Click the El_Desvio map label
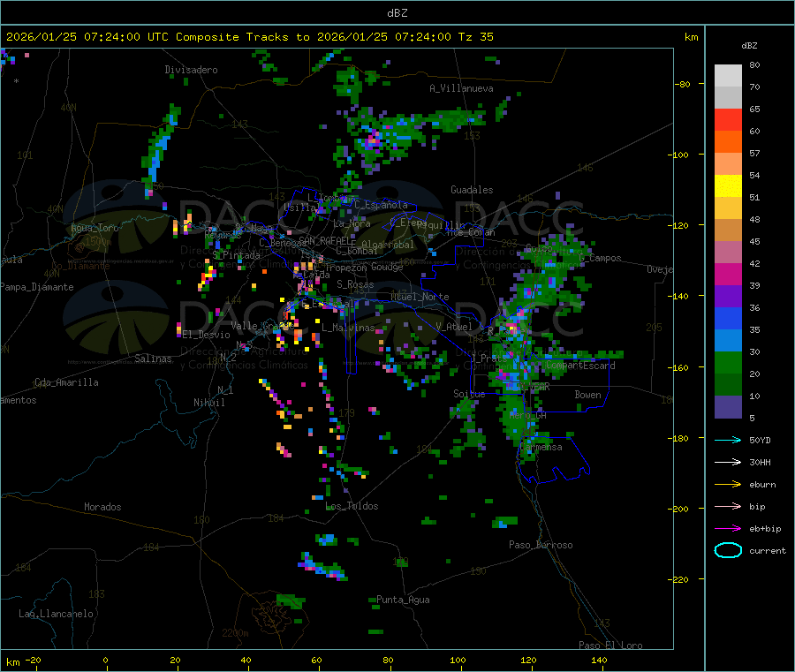The height and width of the screenshot is (672, 795). pos(206,335)
